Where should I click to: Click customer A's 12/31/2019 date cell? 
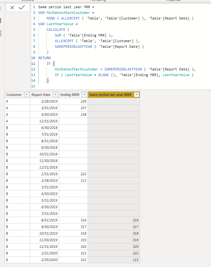[44, 121]
